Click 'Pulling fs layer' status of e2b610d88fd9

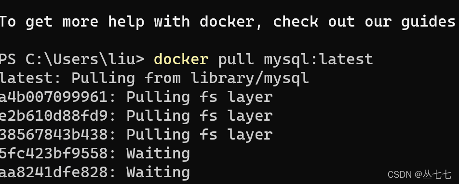click(199, 116)
